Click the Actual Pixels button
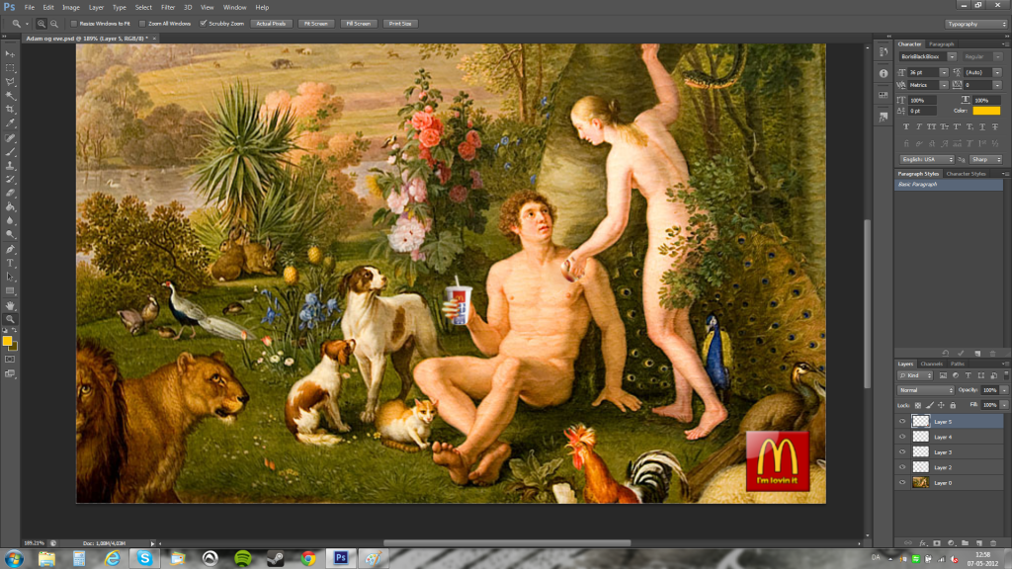The width and height of the screenshot is (1012, 569). 271,24
